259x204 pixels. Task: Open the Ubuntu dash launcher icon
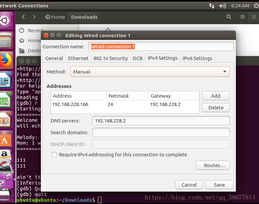[x=6, y=20]
